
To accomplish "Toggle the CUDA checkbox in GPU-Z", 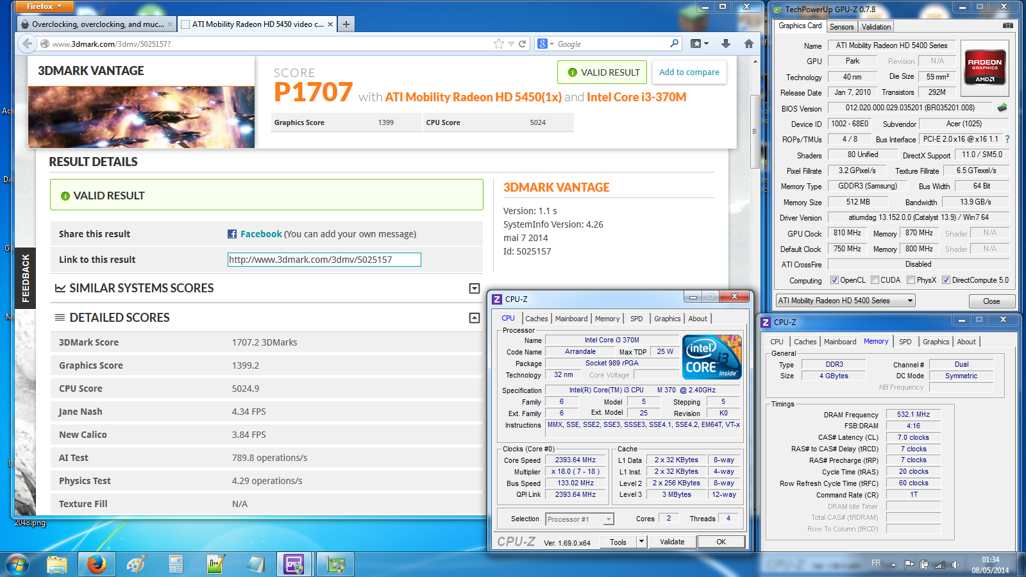I will 875,280.
